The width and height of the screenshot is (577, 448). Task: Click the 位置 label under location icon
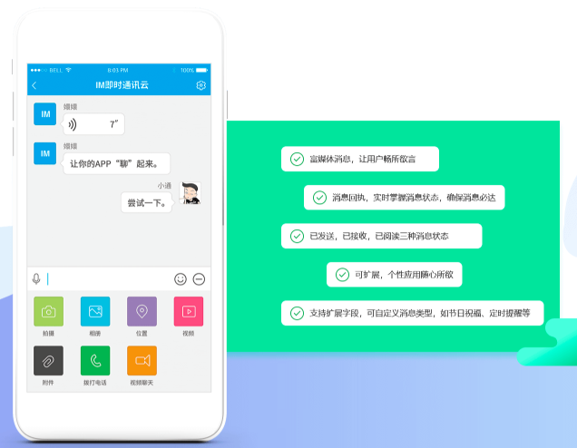[x=142, y=334]
